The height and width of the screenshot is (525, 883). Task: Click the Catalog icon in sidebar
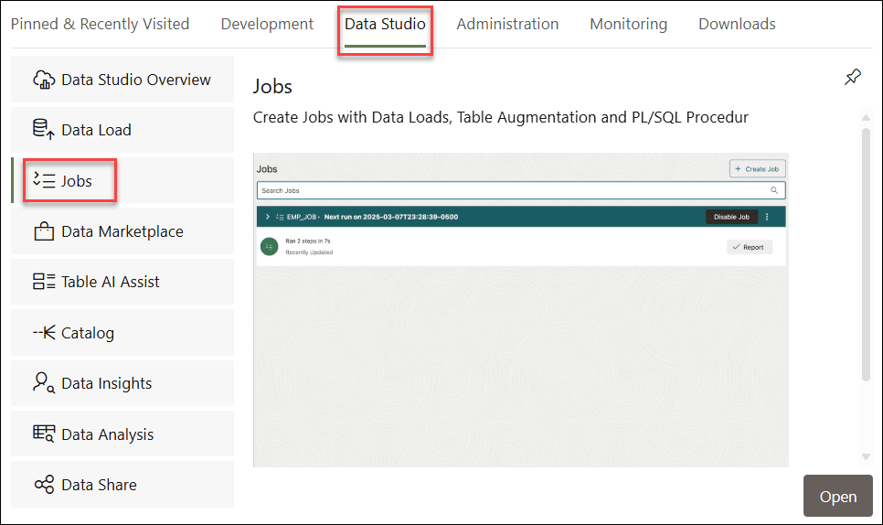pyautogui.click(x=44, y=333)
